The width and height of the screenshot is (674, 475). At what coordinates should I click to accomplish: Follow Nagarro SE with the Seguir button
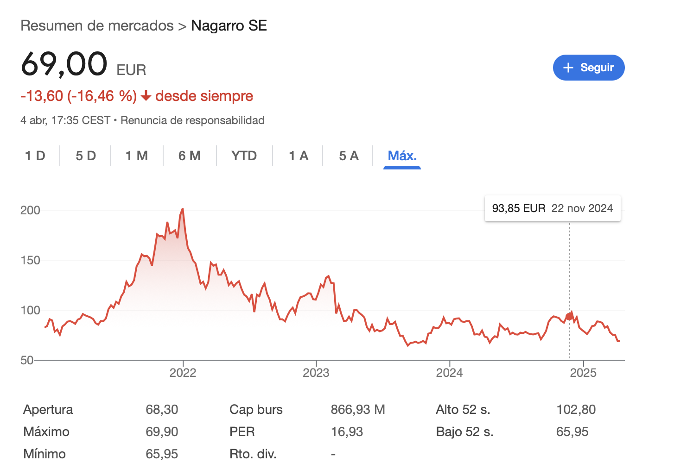pyautogui.click(x=589, y=68)
